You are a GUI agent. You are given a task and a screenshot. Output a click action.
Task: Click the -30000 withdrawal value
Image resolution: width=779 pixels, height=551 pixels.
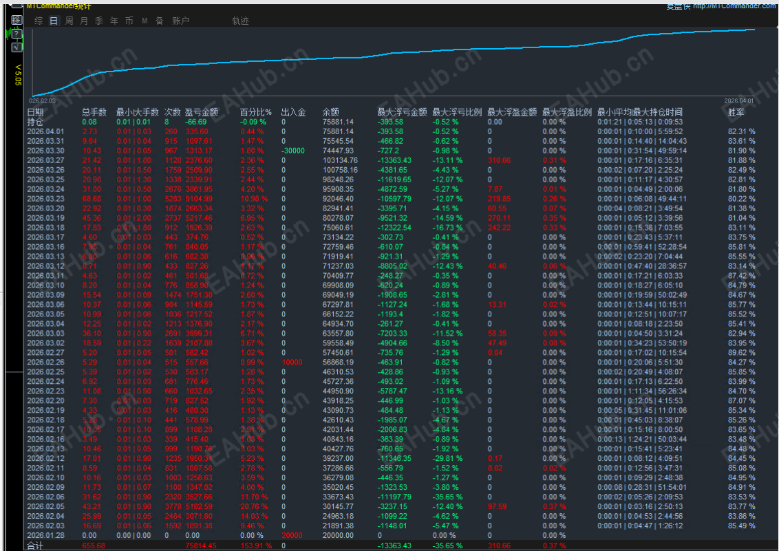(293, 151)
